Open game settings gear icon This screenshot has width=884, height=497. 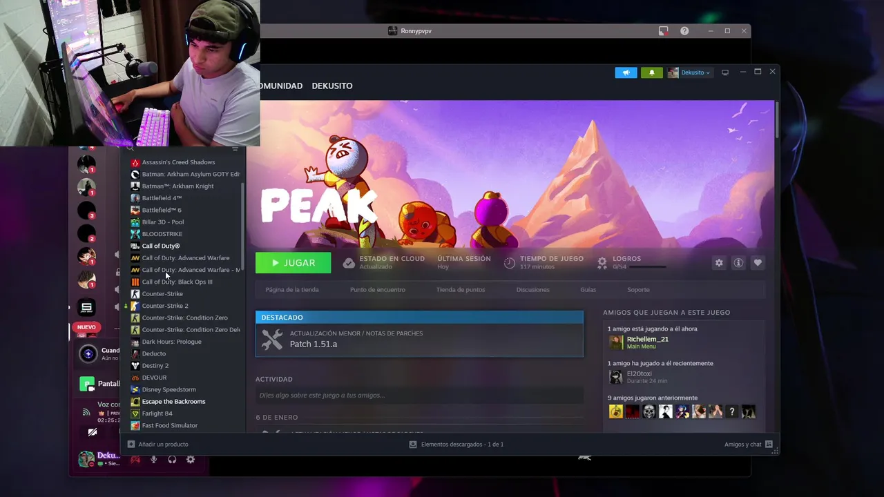pyautogui.click(x=719, y=263)
